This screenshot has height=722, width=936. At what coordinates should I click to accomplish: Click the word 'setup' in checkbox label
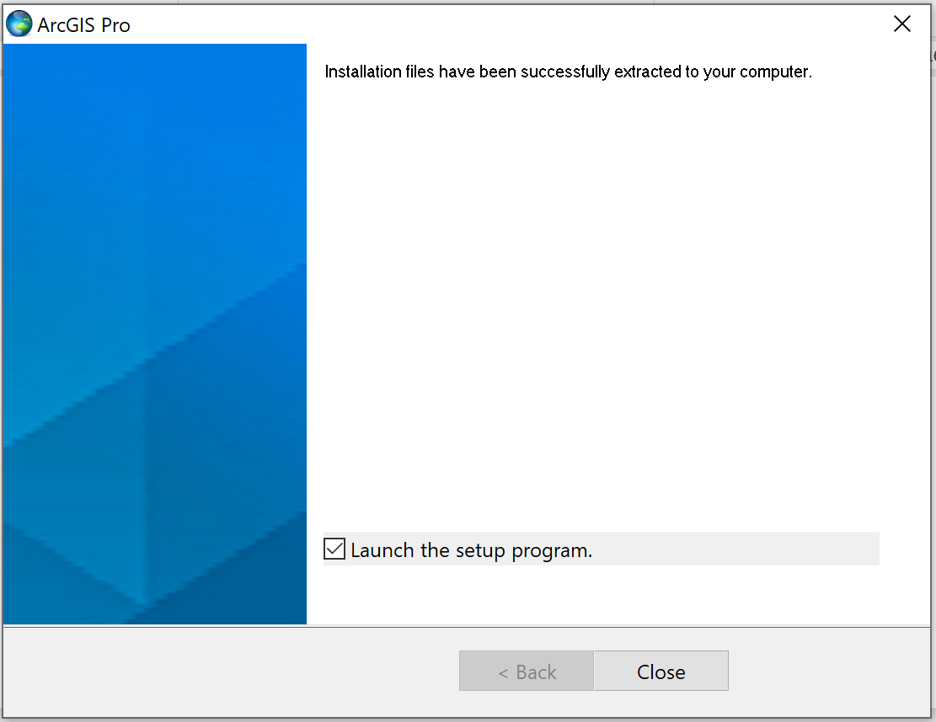(x=480, y=551)
